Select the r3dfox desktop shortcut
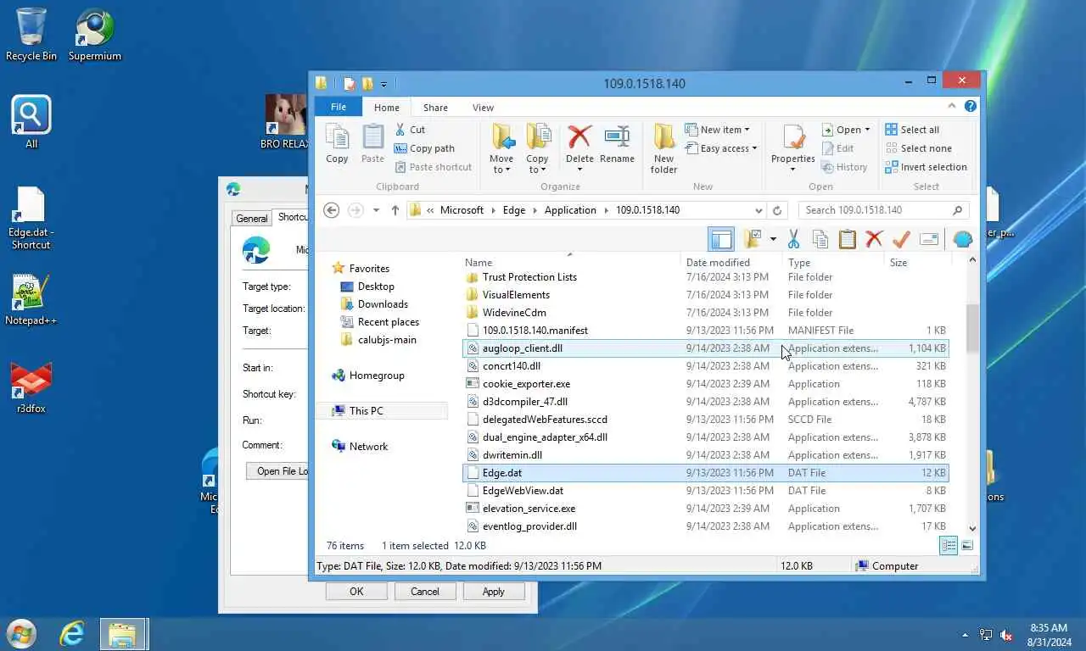 point(31,387)
